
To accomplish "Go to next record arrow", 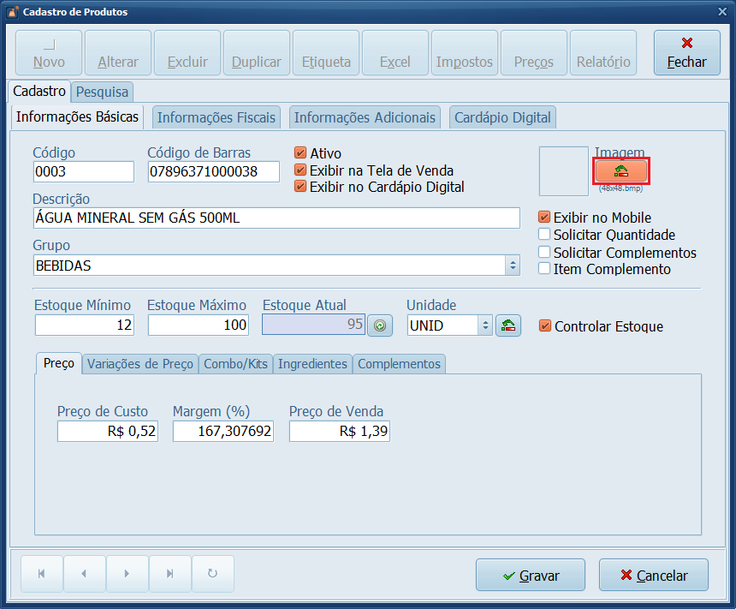I will point(127,574).
